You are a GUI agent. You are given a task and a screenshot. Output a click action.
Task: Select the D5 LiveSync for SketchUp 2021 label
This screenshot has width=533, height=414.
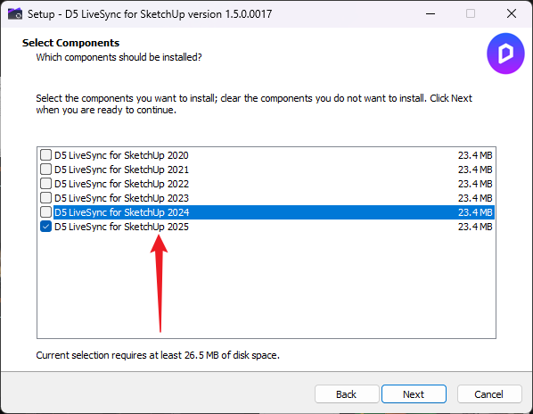(121, 170)
